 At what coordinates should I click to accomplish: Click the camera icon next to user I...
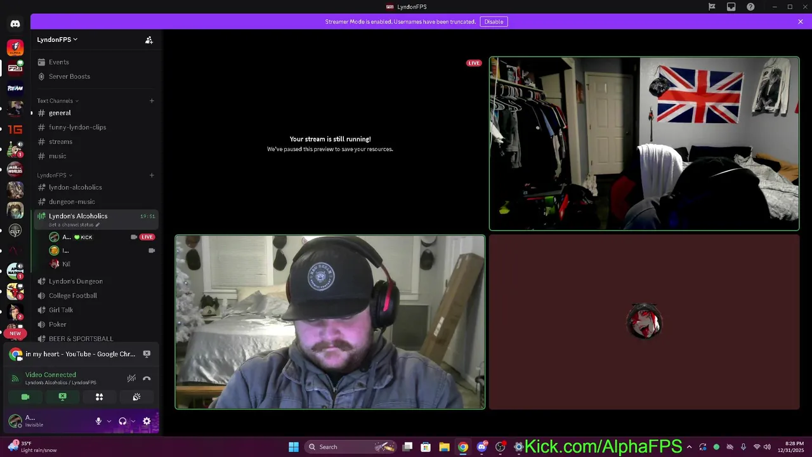pyautogui.click(x=152, y=251)
